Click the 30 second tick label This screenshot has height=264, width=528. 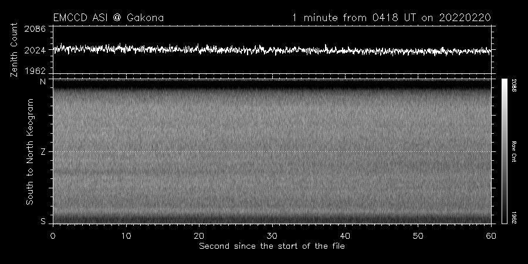pyautogui.click(x=272, y=236)
